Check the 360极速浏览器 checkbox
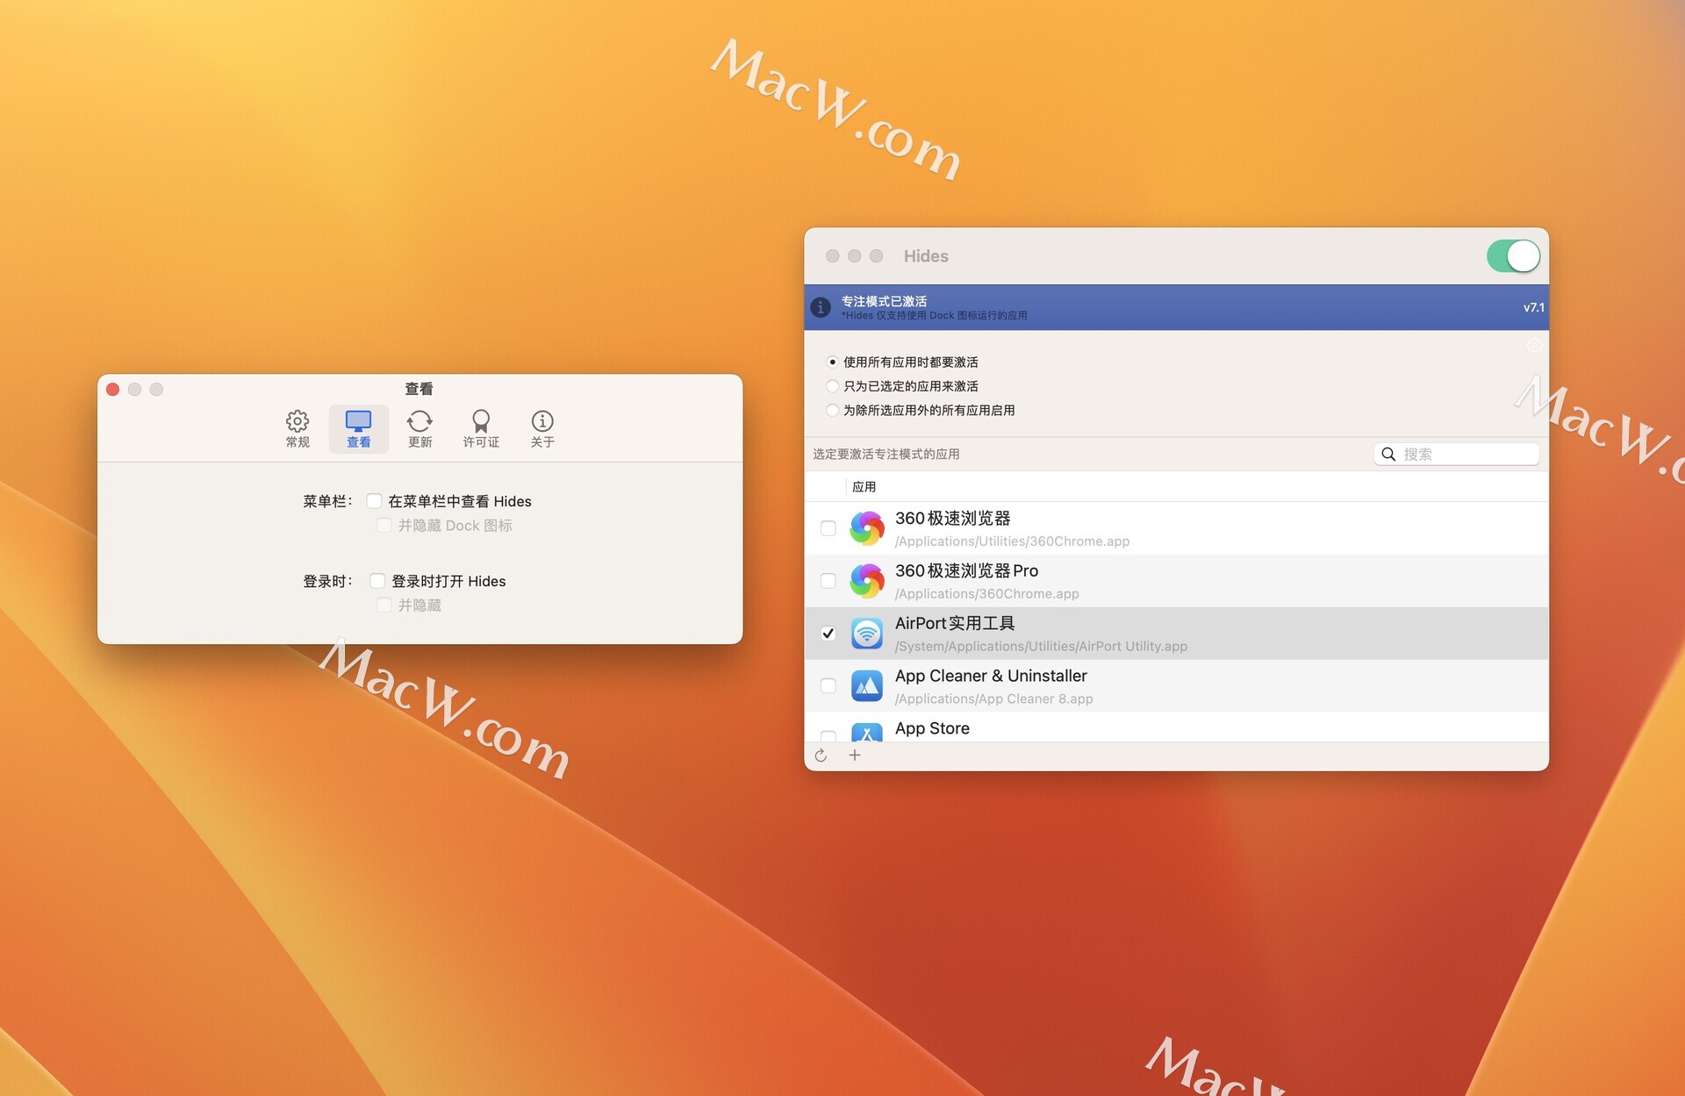1685x1096 pixels. (828, 528)
